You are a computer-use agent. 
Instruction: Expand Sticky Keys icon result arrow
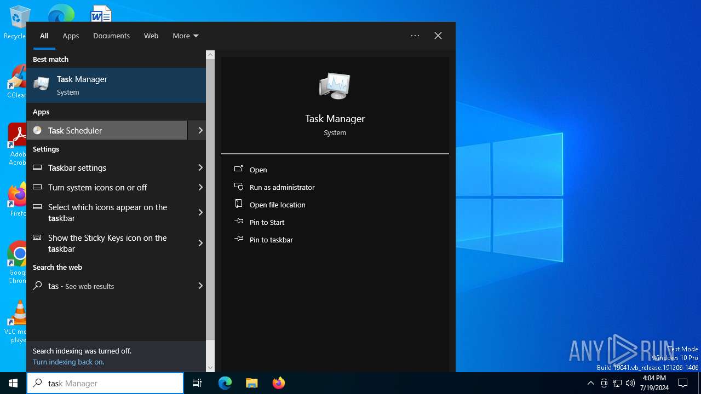click(x=200, y=243)
